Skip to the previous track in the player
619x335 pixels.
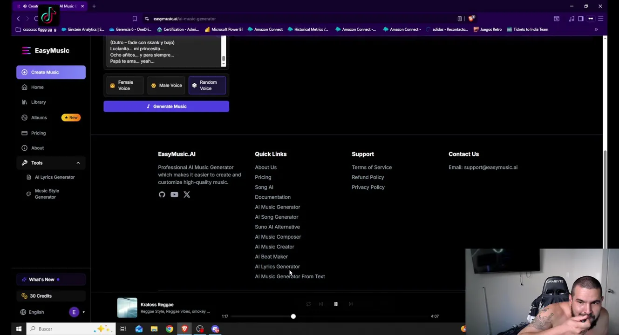[x=321, y=304]
